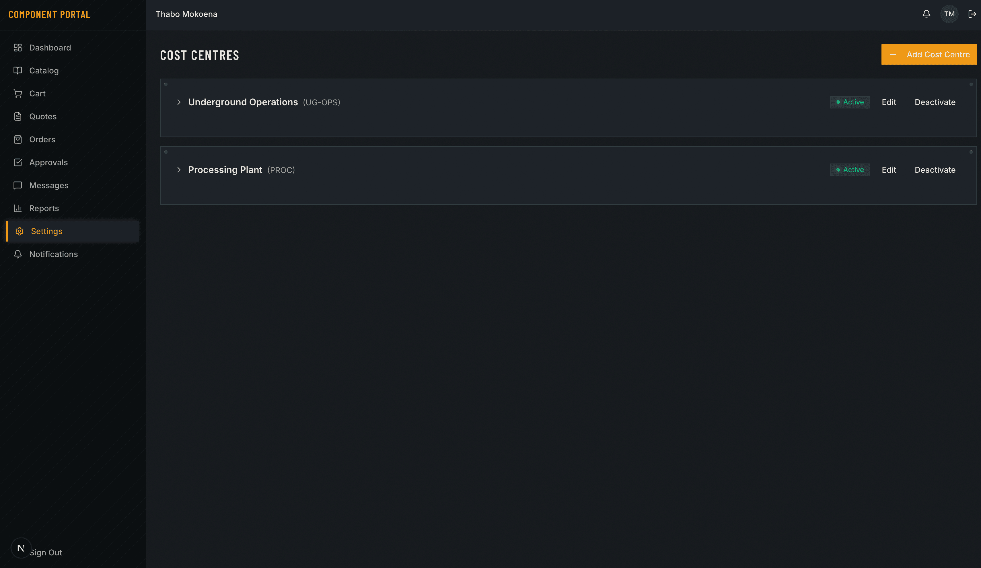Image resolution: width=981 pixels, height=568 pixels.
Task: Open the Settings menu item
Action: coord(46,231)
